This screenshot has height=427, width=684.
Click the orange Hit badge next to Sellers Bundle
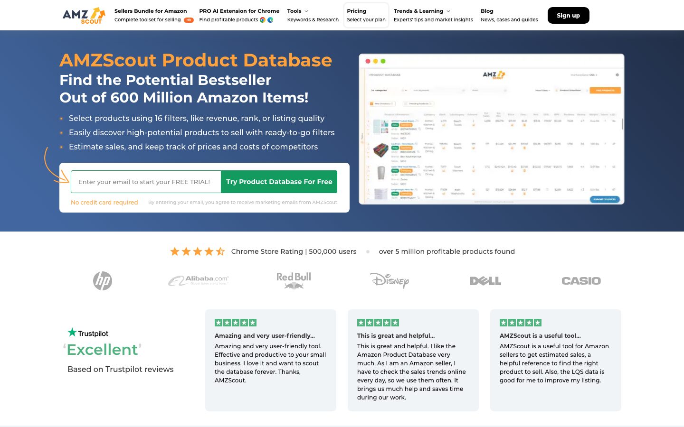pos(189,20)
